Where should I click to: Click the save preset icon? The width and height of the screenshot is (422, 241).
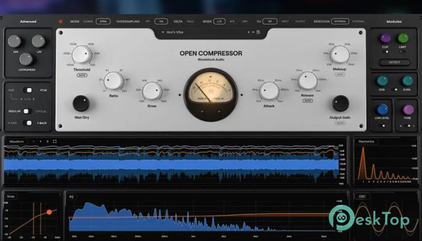257,32
